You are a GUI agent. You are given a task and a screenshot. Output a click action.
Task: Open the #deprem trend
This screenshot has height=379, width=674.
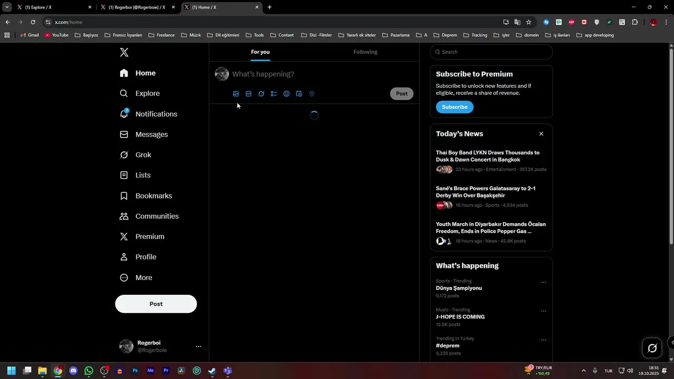(448, 346)
